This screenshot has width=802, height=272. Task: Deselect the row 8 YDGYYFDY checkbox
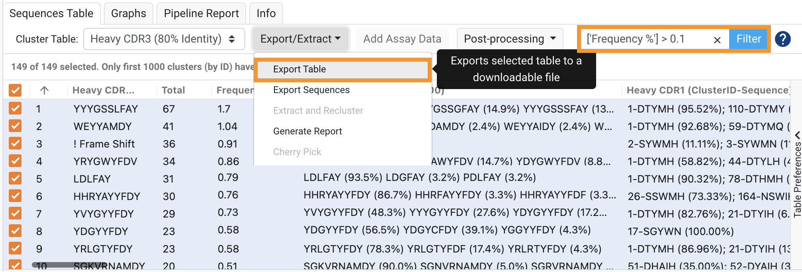point(15,231)
